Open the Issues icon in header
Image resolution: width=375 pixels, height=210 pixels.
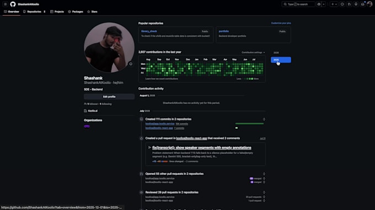[342, 4]
